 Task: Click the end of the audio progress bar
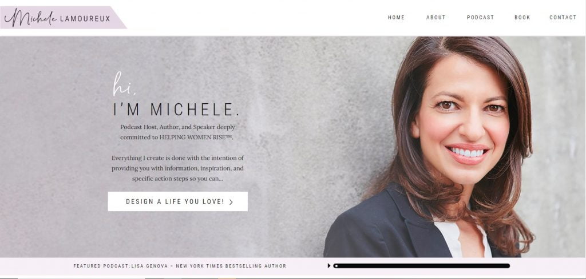pyautogui.click(x=508, y=266)
